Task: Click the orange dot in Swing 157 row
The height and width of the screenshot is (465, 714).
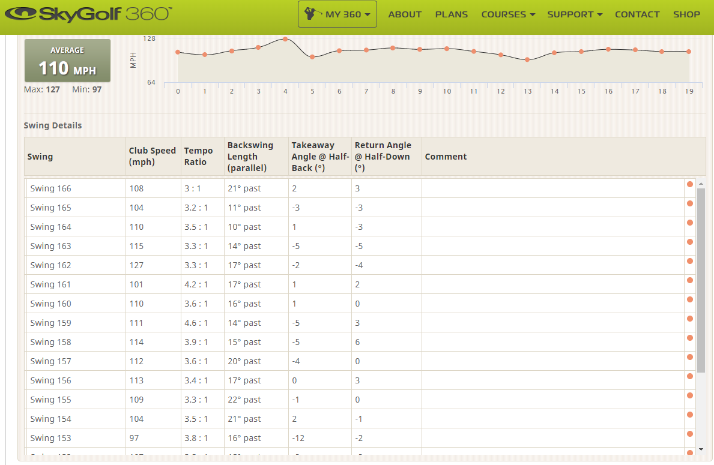Action: tap(690, 357)
